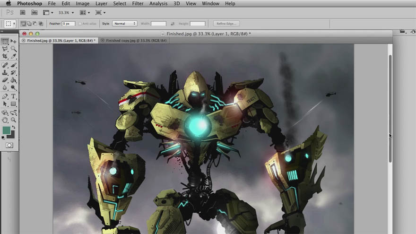Select the Blur tool
This screenshot has width=416, height=234.
tap(5, 87)
